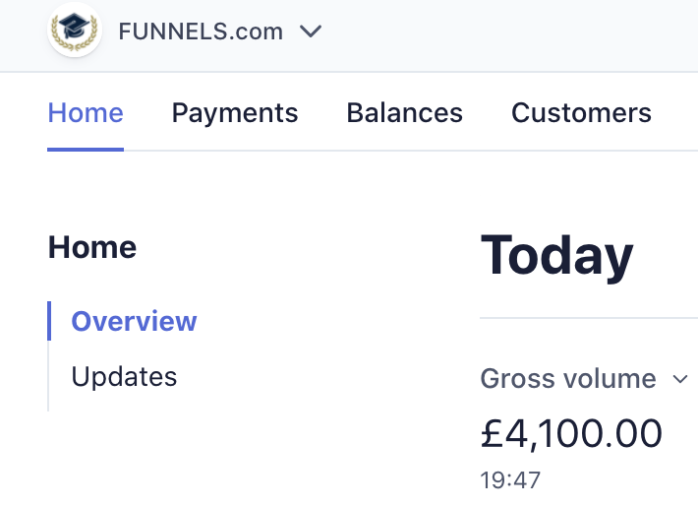Open the Payments tab

(x=235, y=113)
